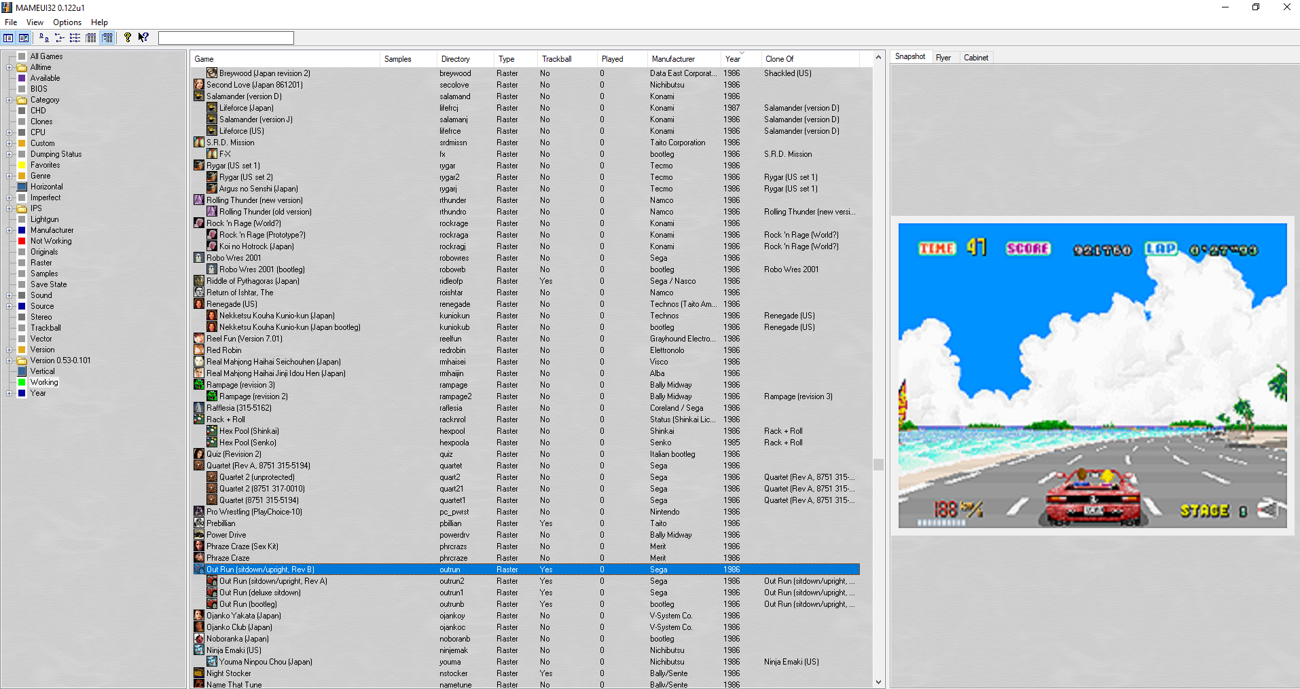This screenshot has height=689, width=1300.
Task: Expand the IPS folder node
Action: pos(9,208)
